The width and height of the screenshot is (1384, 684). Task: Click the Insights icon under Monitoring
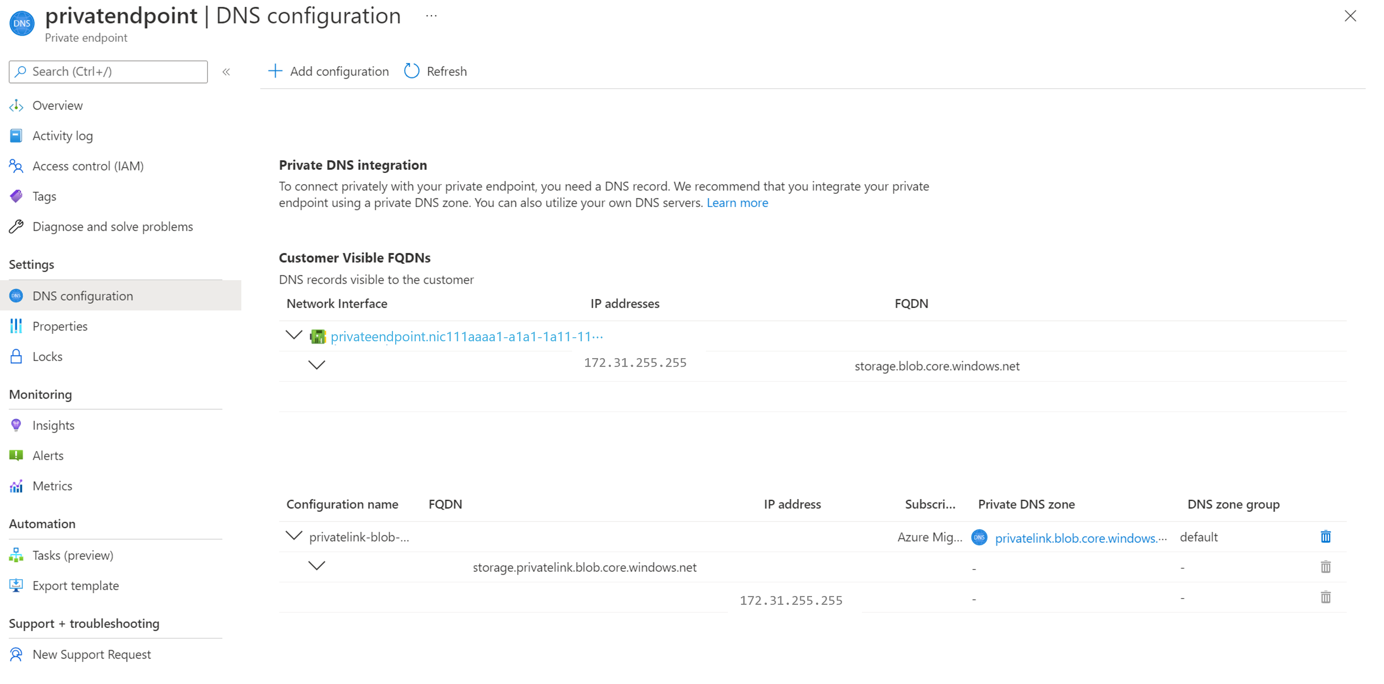pos(16,425)
